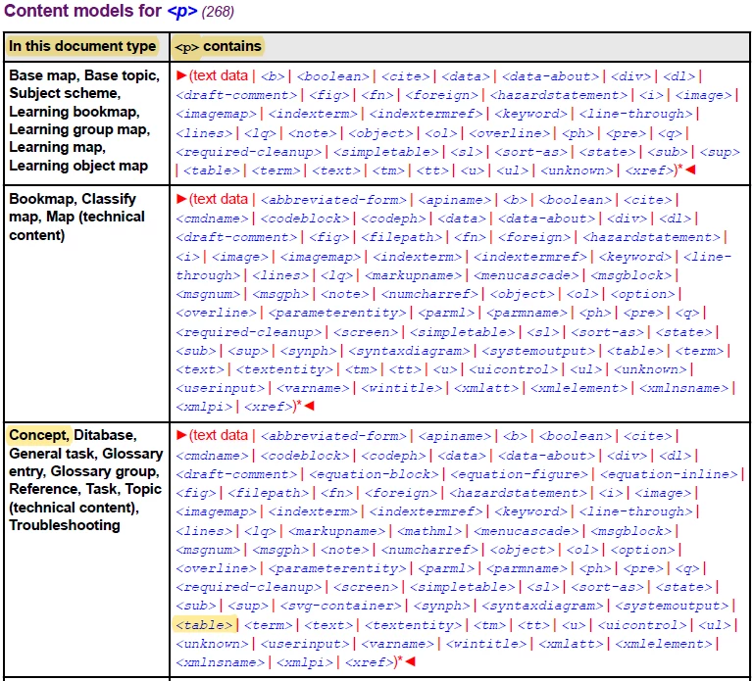754x681 pixels.
Task: Click <line-through> in the Base map row
Action: (635, 114)
